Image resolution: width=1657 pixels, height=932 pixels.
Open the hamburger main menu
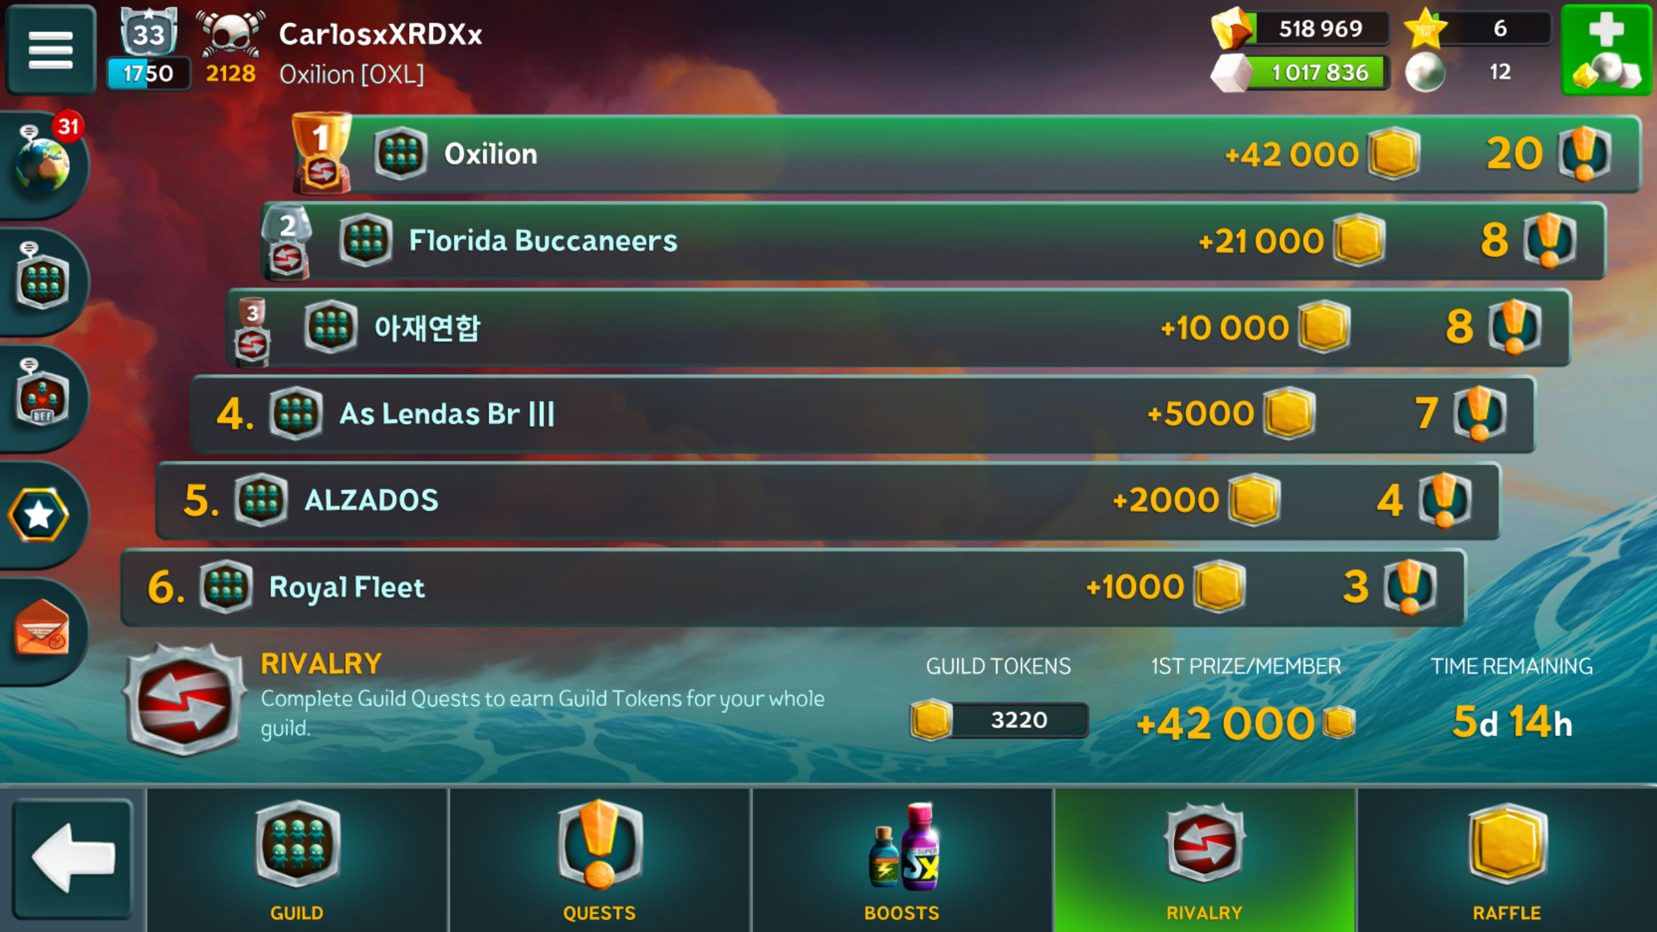pyautogui.click(x=50, y=49)
